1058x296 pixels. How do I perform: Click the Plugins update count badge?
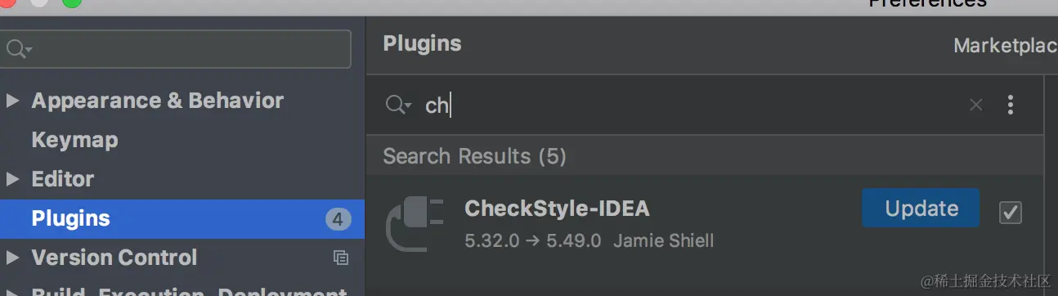[x=338, y=219]
